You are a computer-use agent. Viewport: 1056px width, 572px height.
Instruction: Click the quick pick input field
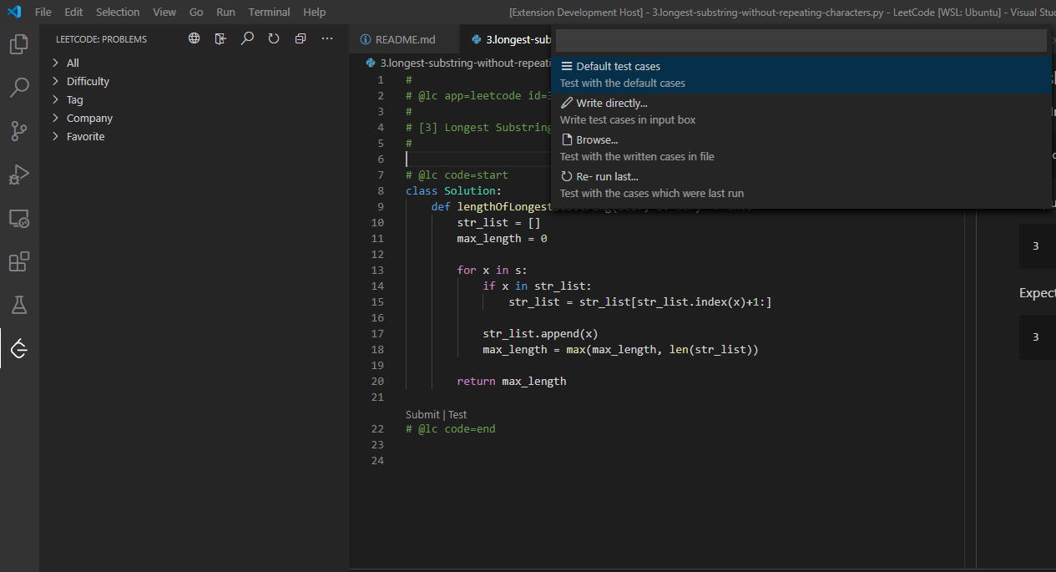[801, 40]
